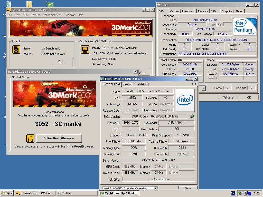The width and height of the screenshot is (263, 197).
Task: Switch to Mainboard tab in CPU-Z
Action: (189, 11)
